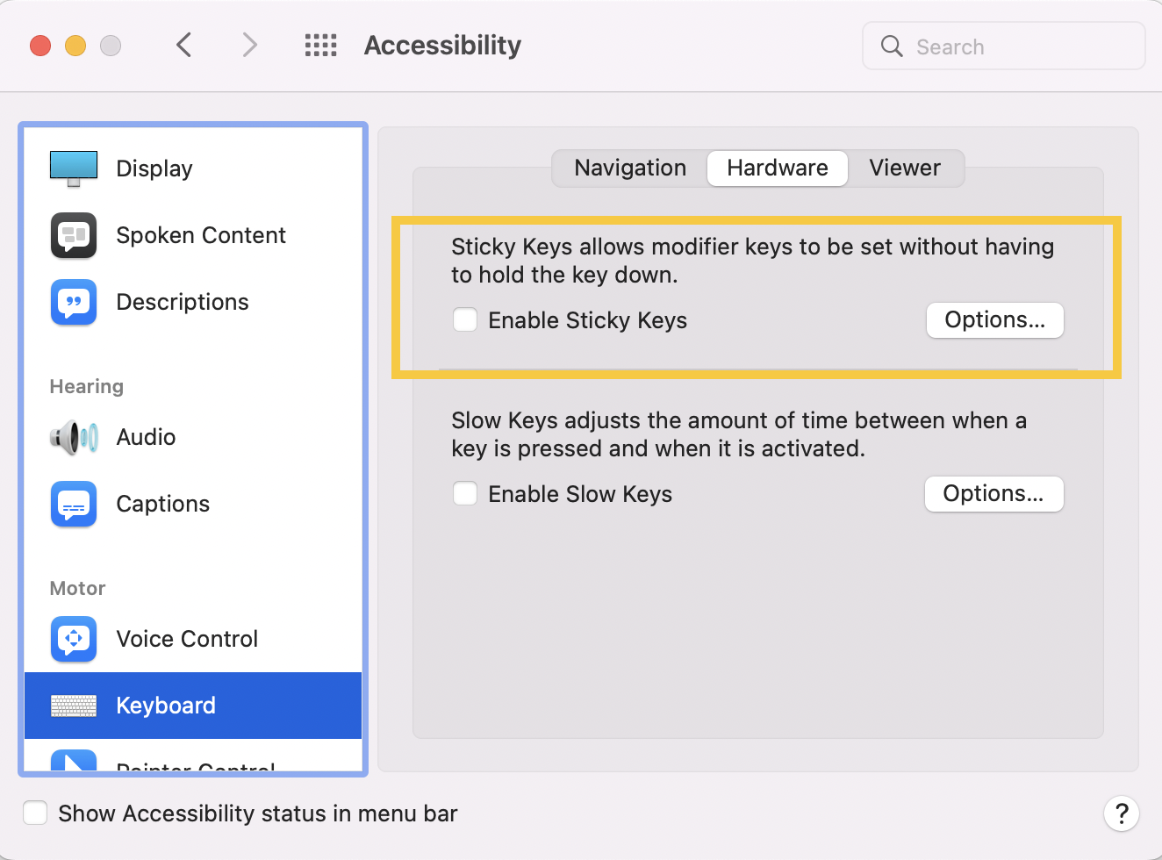Click the Descriptions speech bubble icon

(x=74, y=302)
